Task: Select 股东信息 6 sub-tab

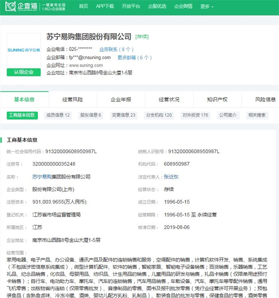Action: click(x=91, y=115)
